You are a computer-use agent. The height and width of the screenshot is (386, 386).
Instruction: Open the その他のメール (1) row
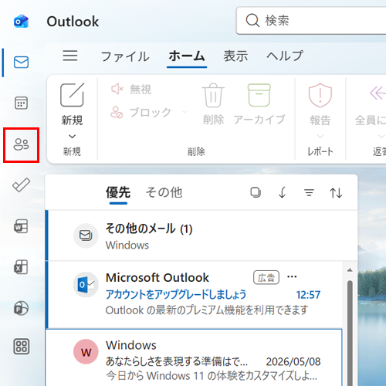coord(201,235)
